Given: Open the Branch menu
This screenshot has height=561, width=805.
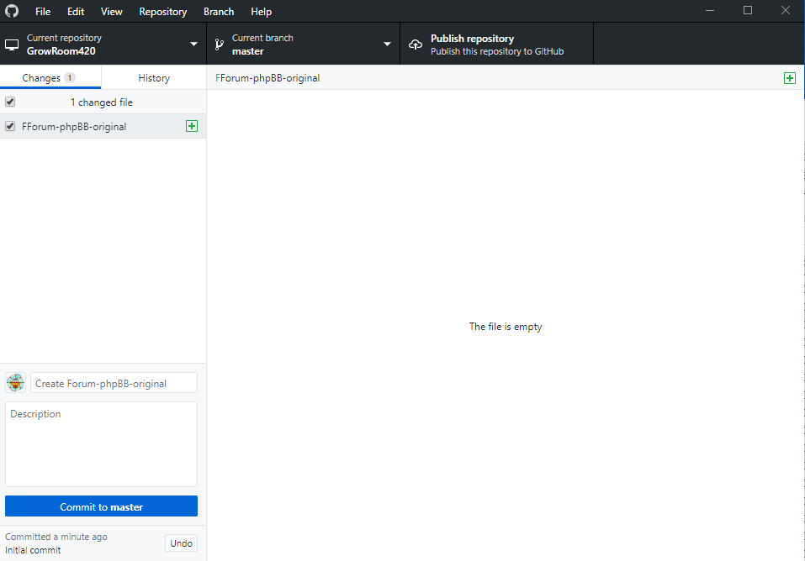Looking at the screenshot, I should 219,12.
